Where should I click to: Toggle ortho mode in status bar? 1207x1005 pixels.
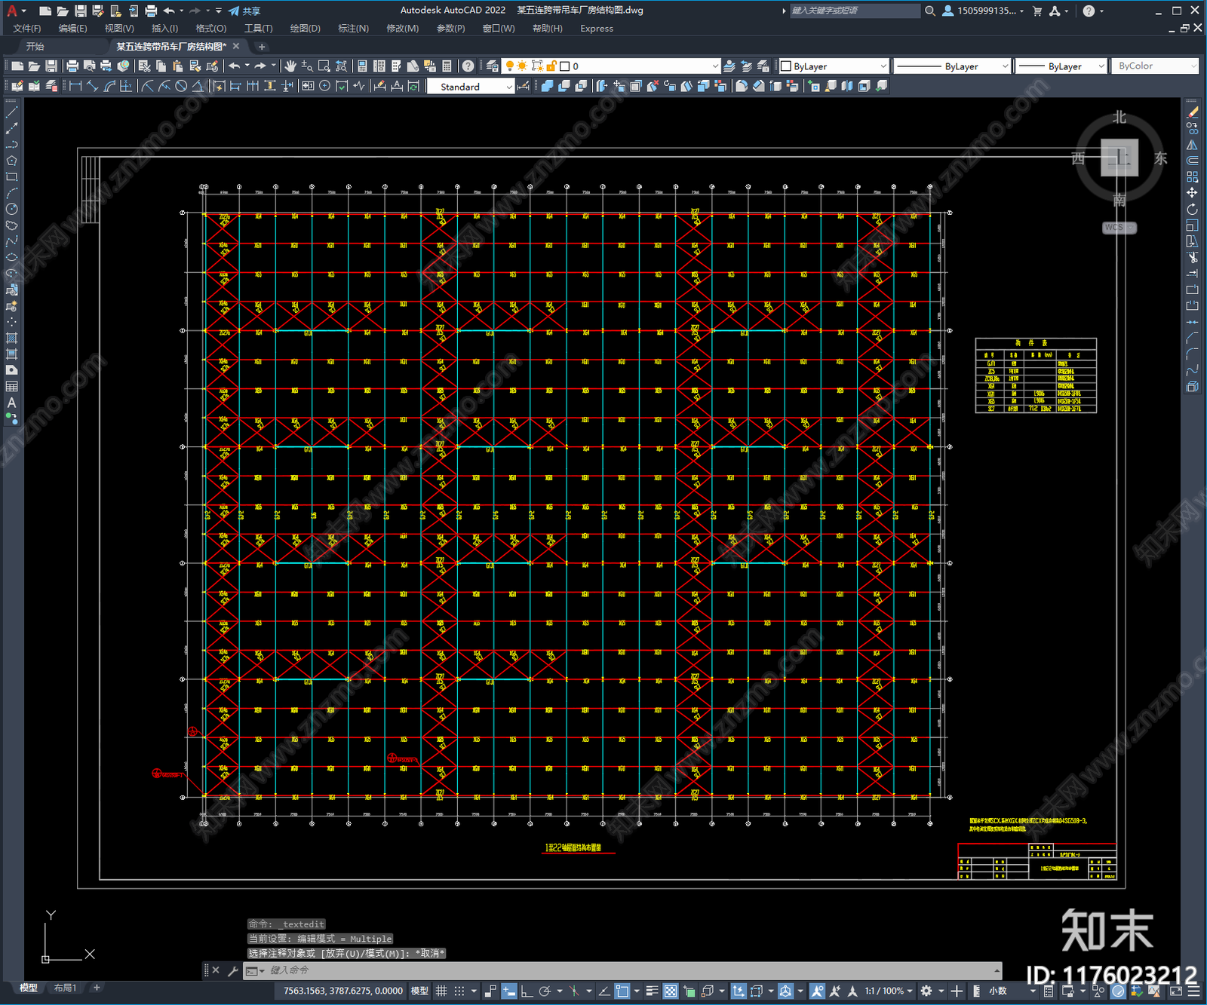click(x=526, y=991)
